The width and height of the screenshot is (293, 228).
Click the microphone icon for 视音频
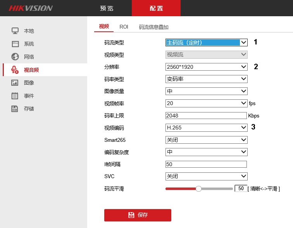tap(15, 70)
